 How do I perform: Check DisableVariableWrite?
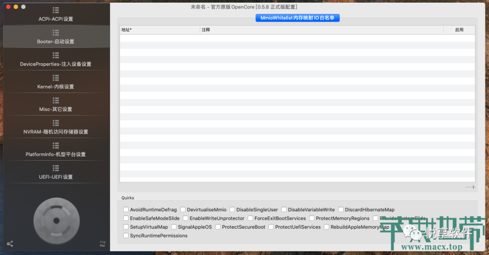pyautogui.click(x=284, y=209)
